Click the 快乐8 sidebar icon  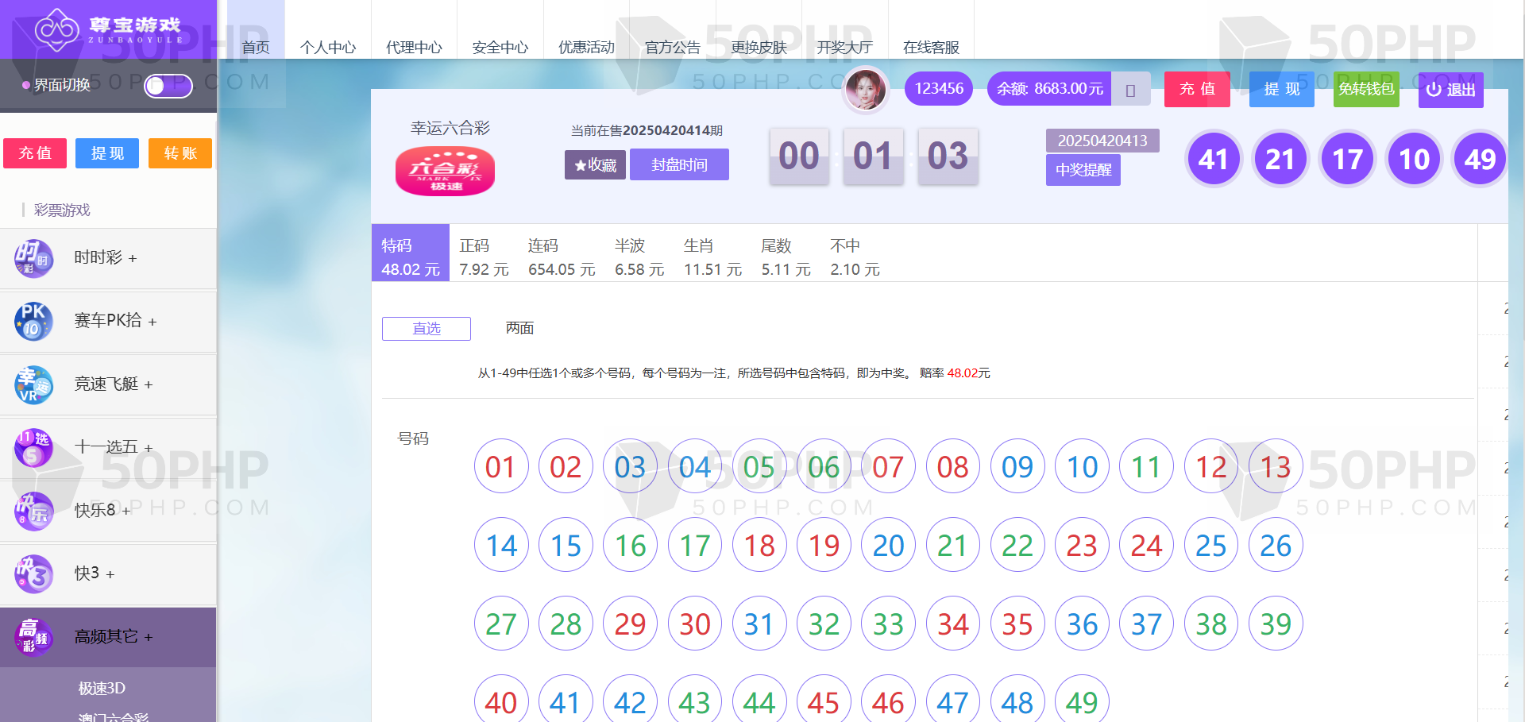tap(33, 511)
